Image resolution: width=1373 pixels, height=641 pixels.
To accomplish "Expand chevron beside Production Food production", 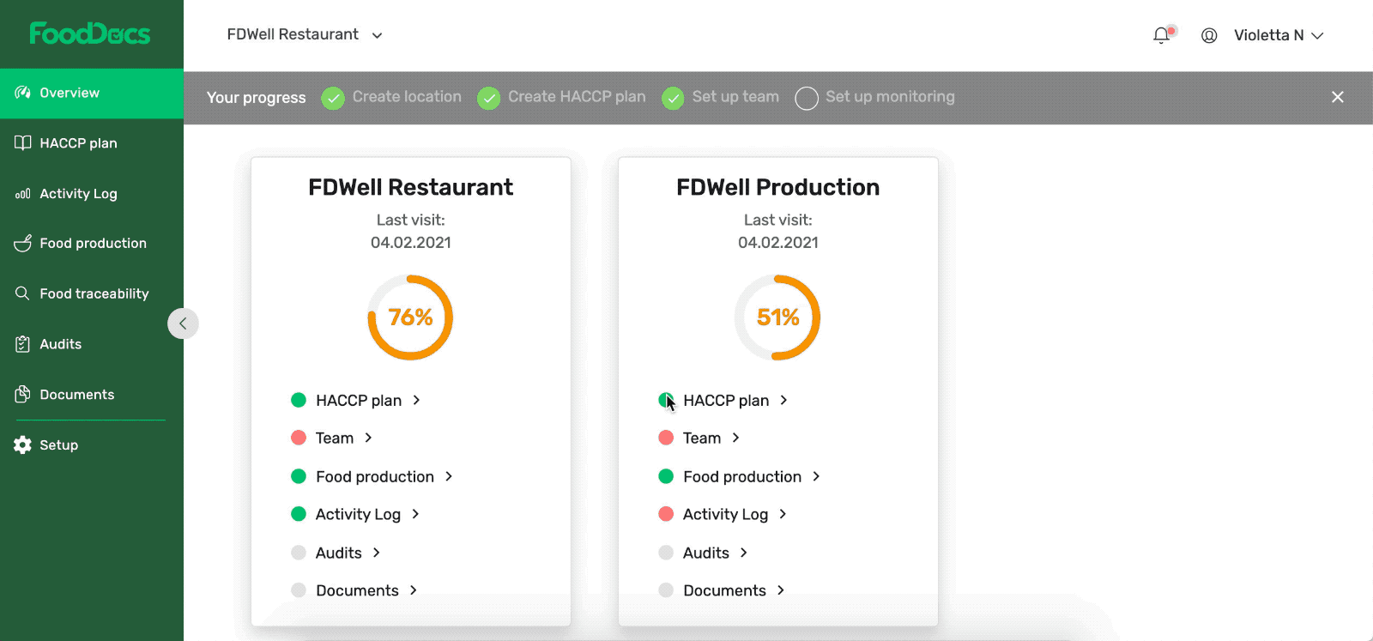I will point(816,476).
